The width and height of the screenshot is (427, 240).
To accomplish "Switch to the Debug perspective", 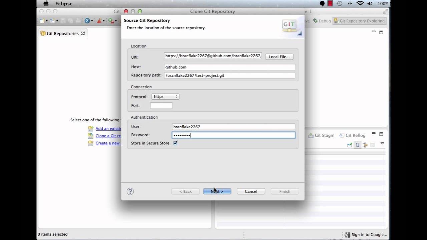I will [322, 21].
